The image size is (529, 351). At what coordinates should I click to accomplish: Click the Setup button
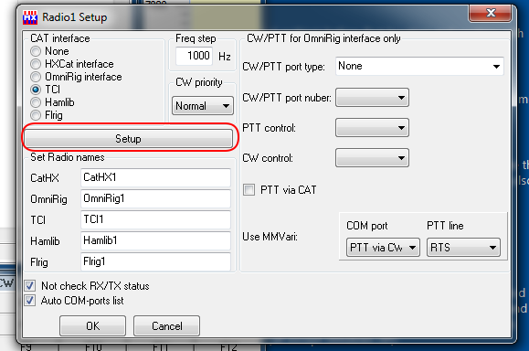point(129,138)
